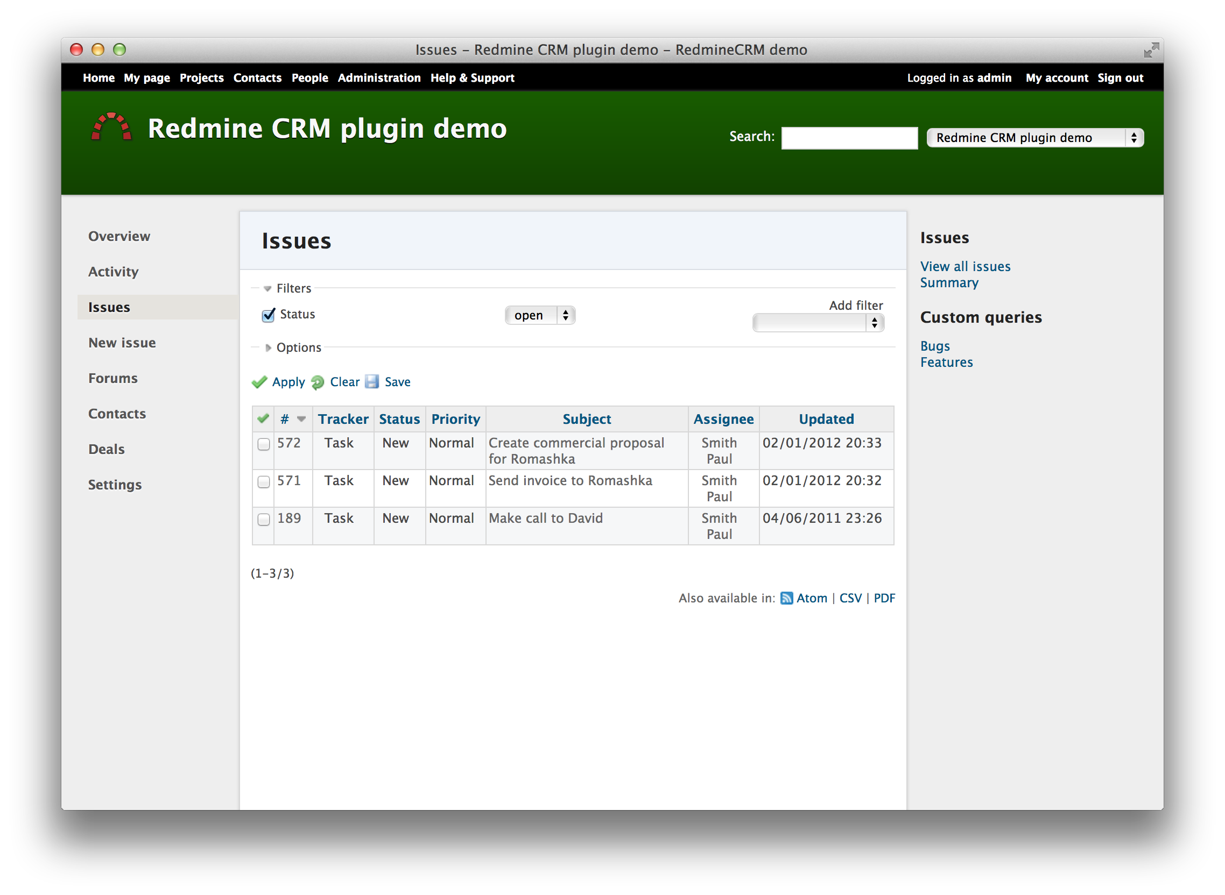Open Administration in top menu
This screenshot has height=895, width=1225.
(x=379, y=78)
